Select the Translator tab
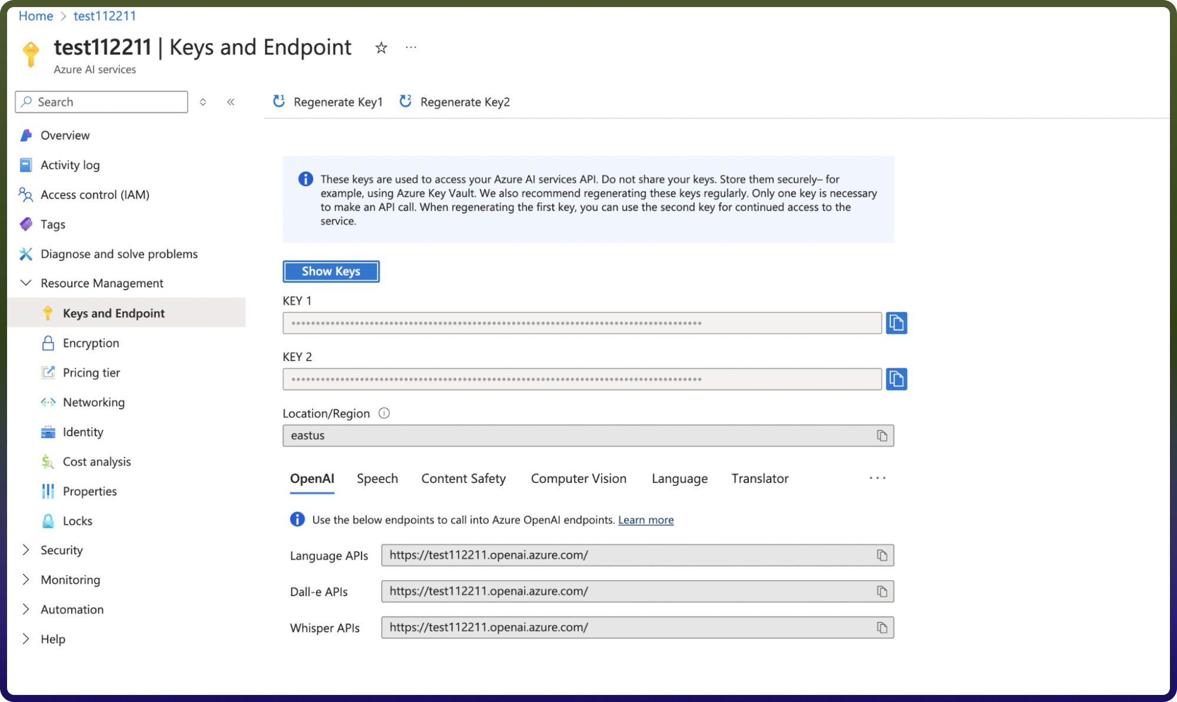1177x702 pixels. 760,479
